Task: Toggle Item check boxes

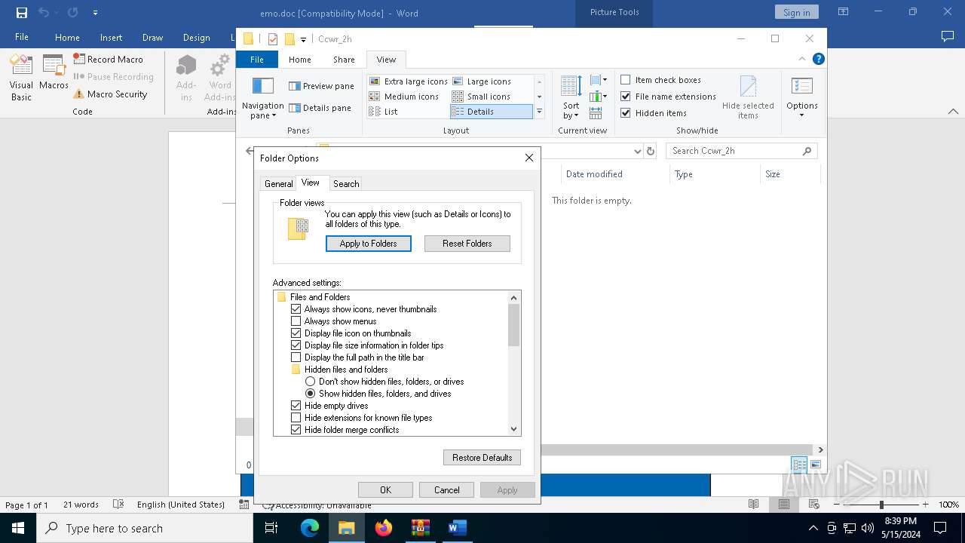Action: [626, 80]
